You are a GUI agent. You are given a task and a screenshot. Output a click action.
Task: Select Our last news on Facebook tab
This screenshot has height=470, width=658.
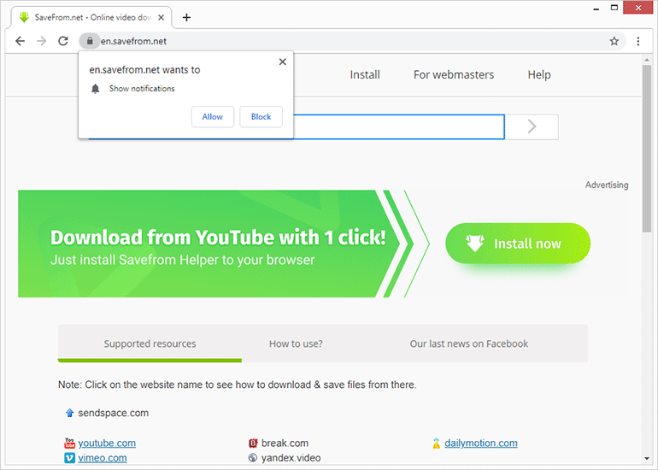pyautogui.click(x=469, y=344)
